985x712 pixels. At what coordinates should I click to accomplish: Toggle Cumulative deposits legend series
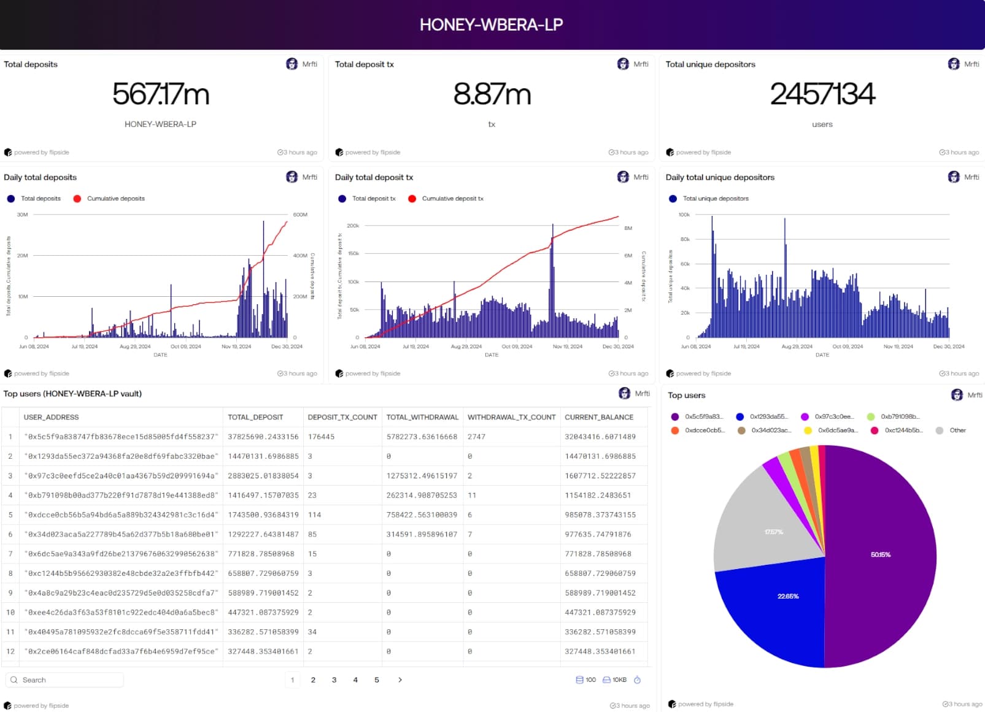tap(109, 199)
